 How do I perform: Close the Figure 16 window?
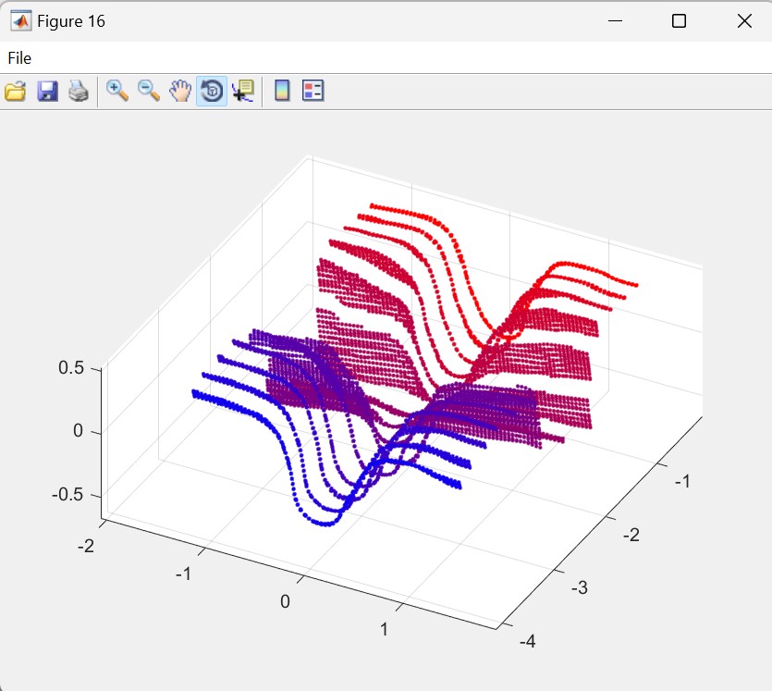click(x=744, y=21)
